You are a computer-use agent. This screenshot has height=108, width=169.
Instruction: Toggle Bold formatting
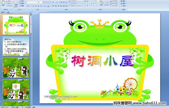28,6
